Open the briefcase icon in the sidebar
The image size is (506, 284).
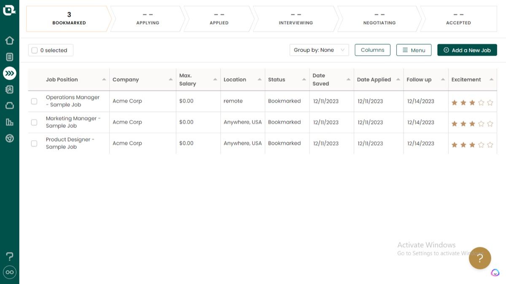coord(9,106)
